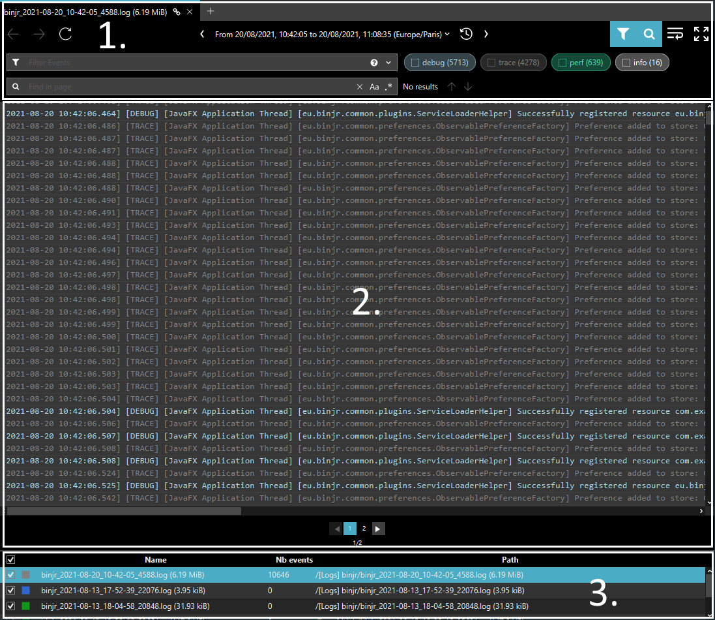Uncheck the binjr_2021-08-13_17-52-39_22076.log row checkbox
This screenshot has height=620, width=715.
(x=11, y=591)
